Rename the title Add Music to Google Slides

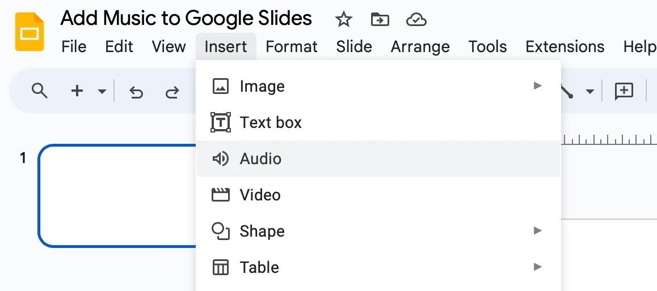pos(186,18)
